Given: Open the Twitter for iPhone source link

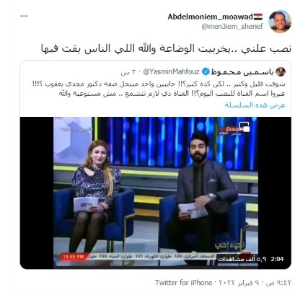Looking at the screenshot, I should (x=184, y=283).
